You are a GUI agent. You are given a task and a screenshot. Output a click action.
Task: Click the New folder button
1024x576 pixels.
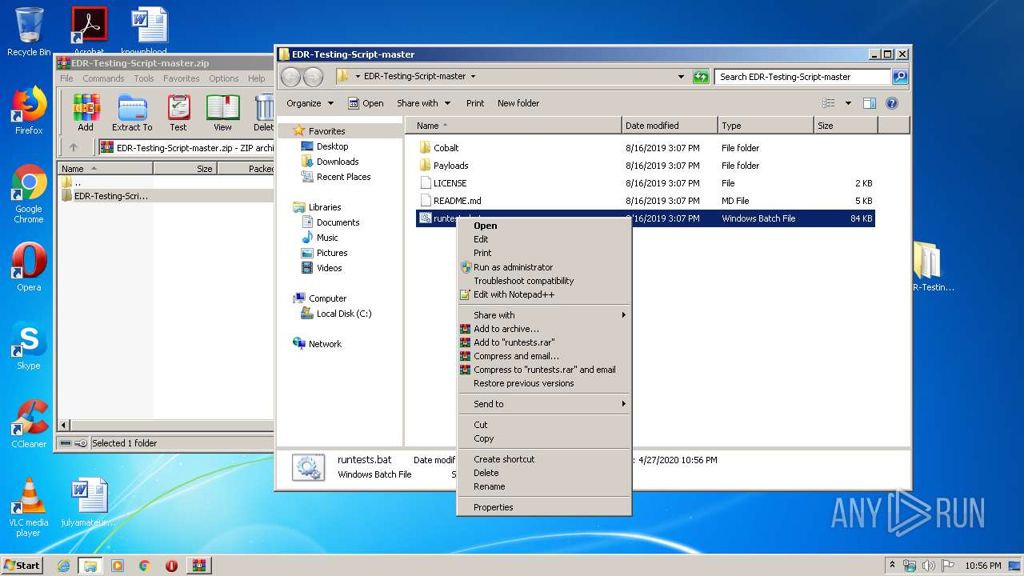[x=518, y=103]
